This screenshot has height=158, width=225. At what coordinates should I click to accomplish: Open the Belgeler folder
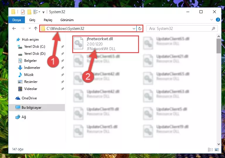30,61
